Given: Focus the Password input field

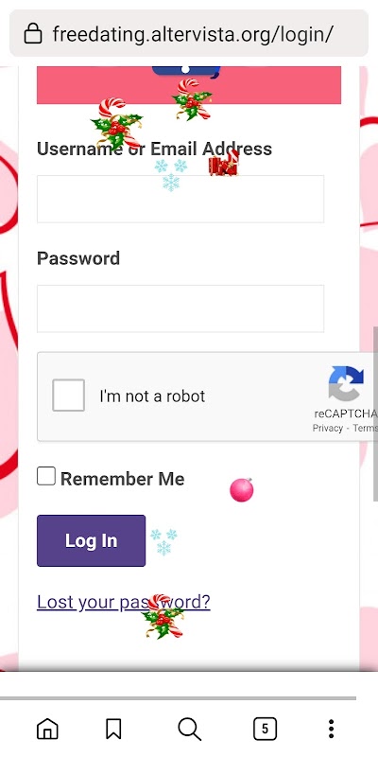Looking at the screenshot, I should tap(180, 308).
